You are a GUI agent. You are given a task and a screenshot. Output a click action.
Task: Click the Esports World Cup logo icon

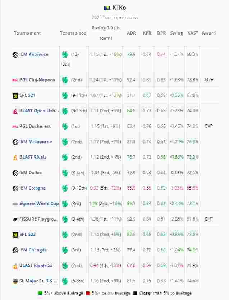point(15,204)
